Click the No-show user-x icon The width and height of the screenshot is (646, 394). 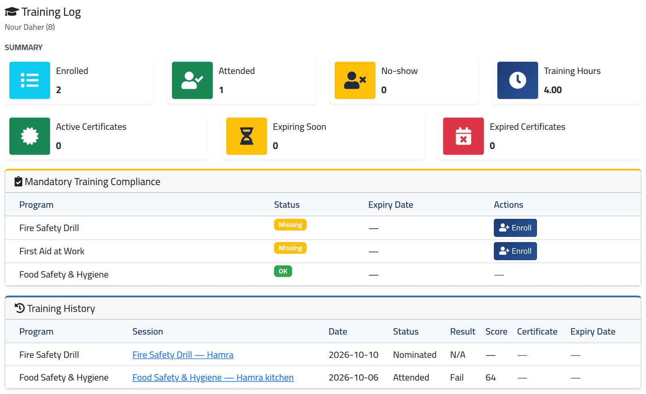pos(355,80)
